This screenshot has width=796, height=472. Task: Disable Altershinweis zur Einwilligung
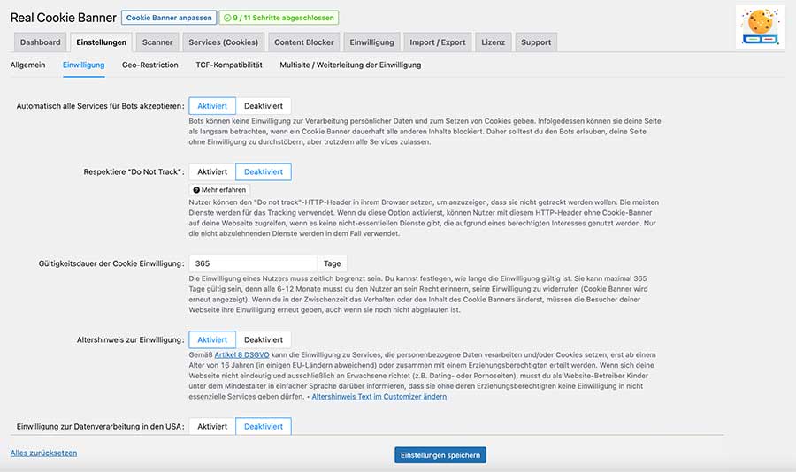(264, 339)
